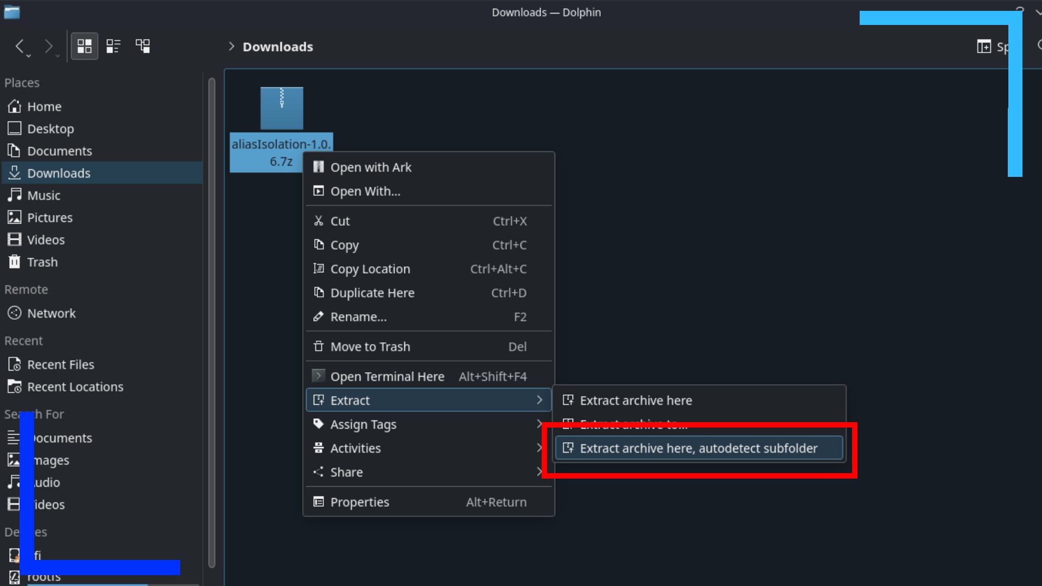Choose Extract archive here, autodetect subfolder

(698, 448)
